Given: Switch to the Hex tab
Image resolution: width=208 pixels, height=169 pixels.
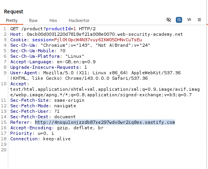Looking at the screenshot, I should pos(53,20).
